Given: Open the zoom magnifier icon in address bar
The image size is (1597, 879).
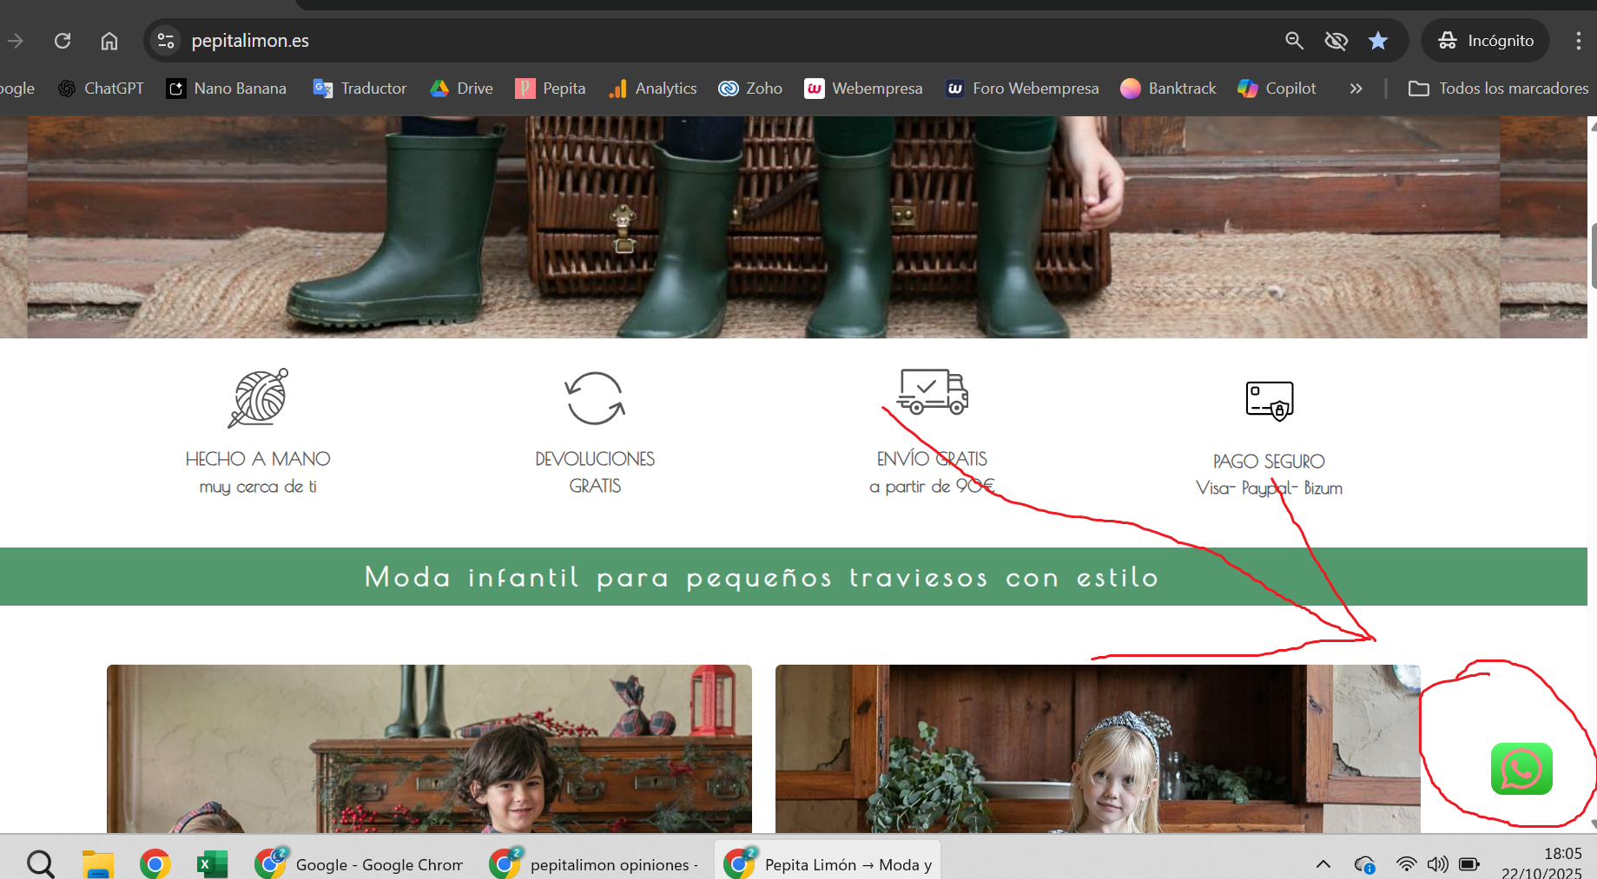Looking at the screenshot, I should (1294, 41).
